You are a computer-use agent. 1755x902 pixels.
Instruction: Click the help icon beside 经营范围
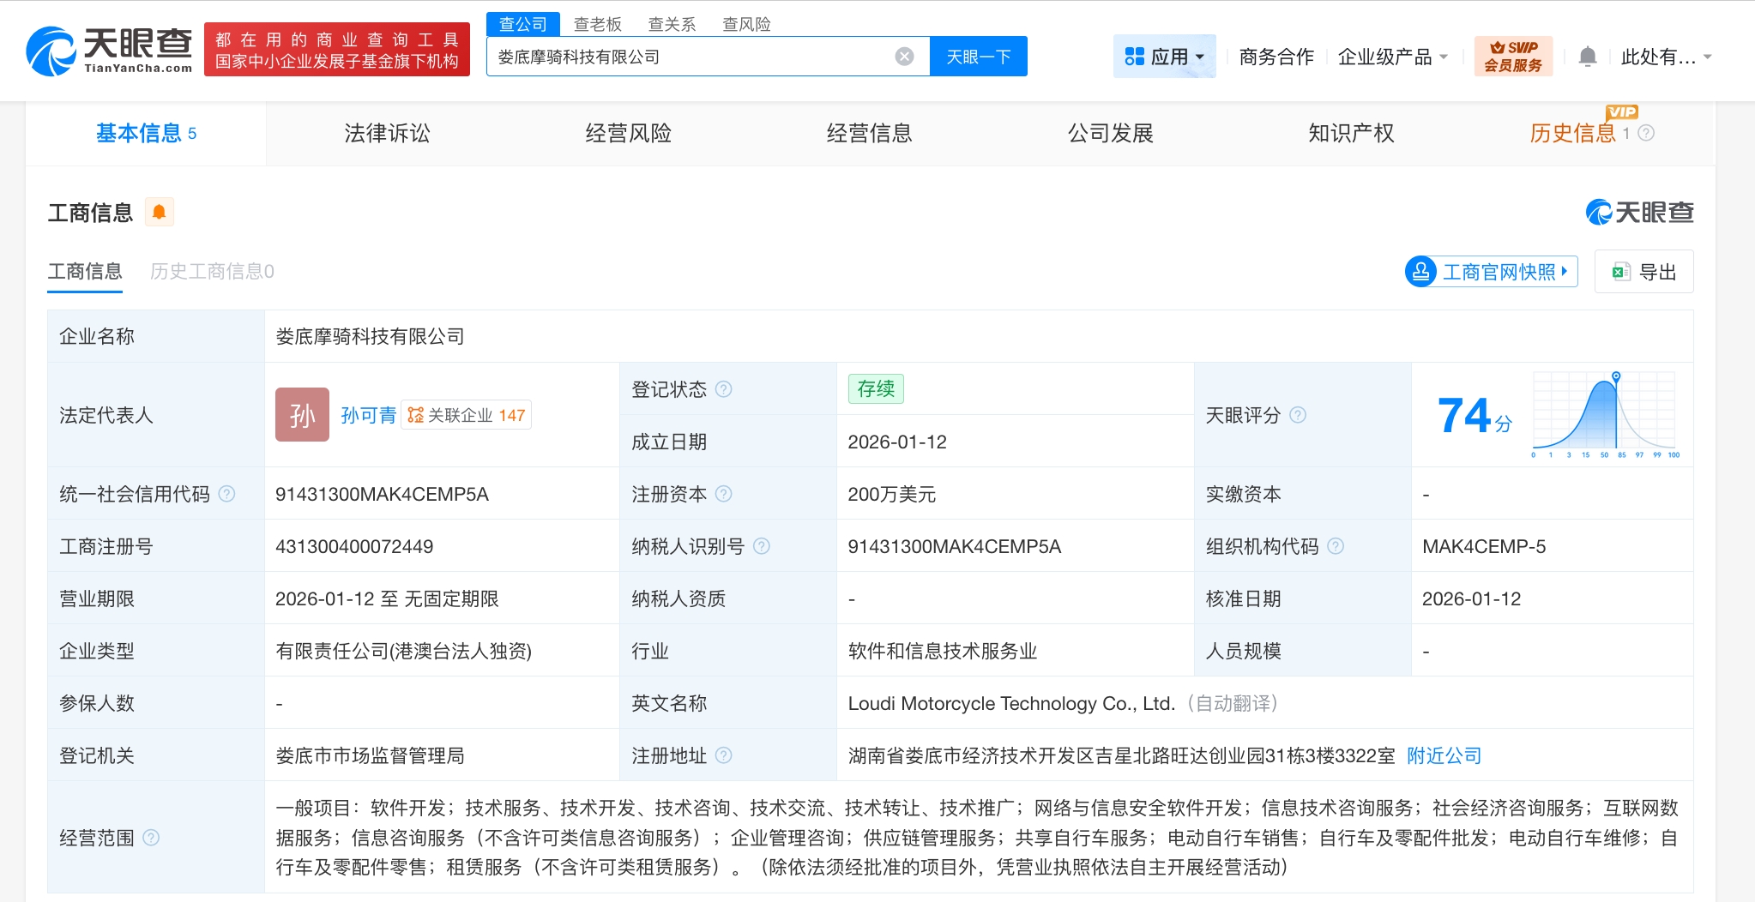(154, 838)
